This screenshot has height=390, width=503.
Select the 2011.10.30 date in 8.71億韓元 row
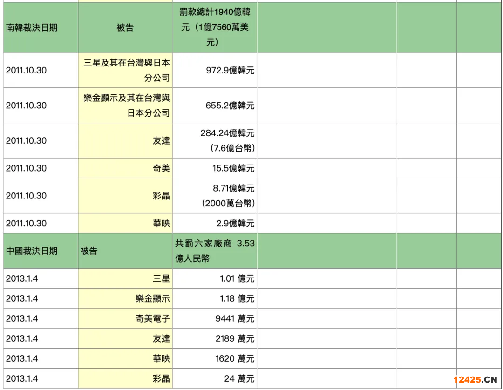tap(26, 196)
